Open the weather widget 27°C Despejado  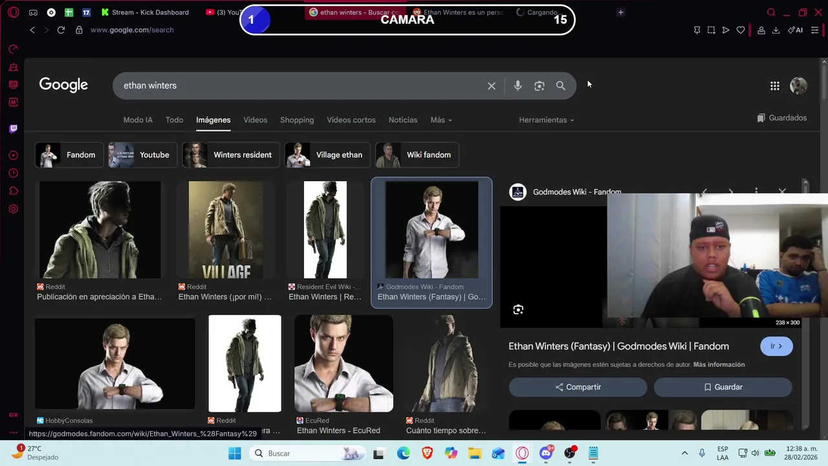[36, 453]
